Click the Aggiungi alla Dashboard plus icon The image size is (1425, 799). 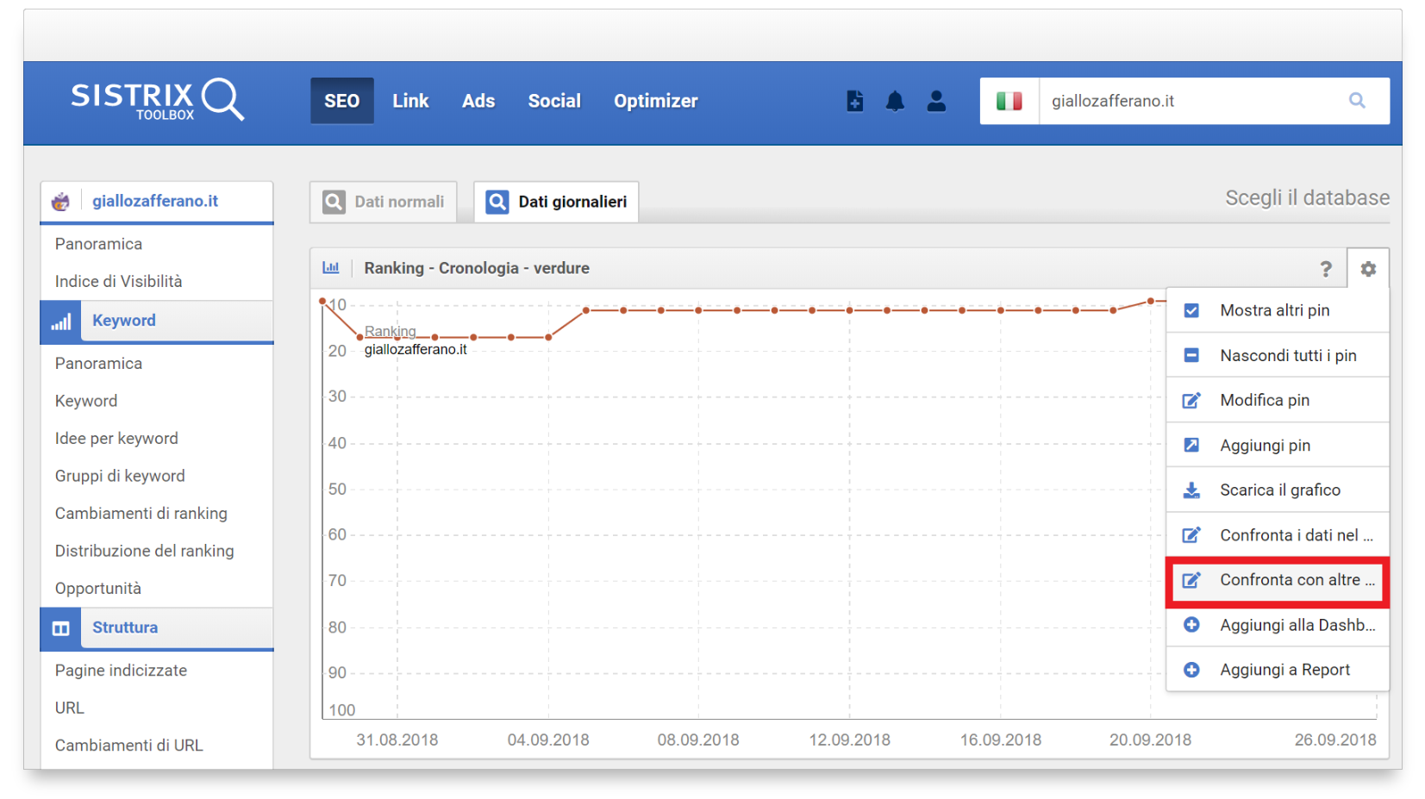[1191, 625]
